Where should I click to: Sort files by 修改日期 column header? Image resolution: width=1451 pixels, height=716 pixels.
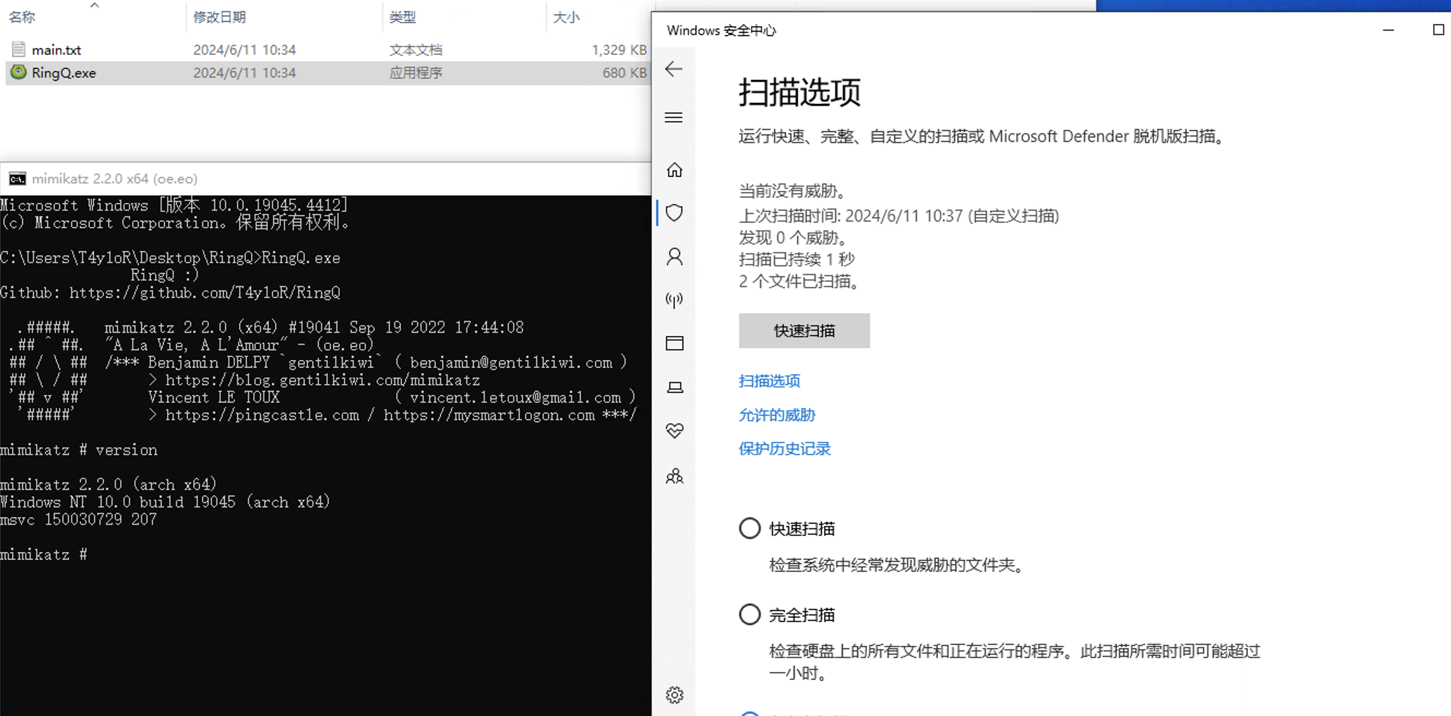tap(219, 17)
